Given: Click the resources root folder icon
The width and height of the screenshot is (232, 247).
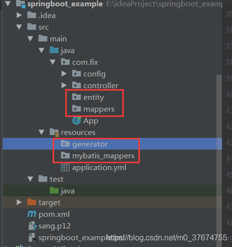Looking at the screenshot, I should pyautogui.click(x=54, y=132).
